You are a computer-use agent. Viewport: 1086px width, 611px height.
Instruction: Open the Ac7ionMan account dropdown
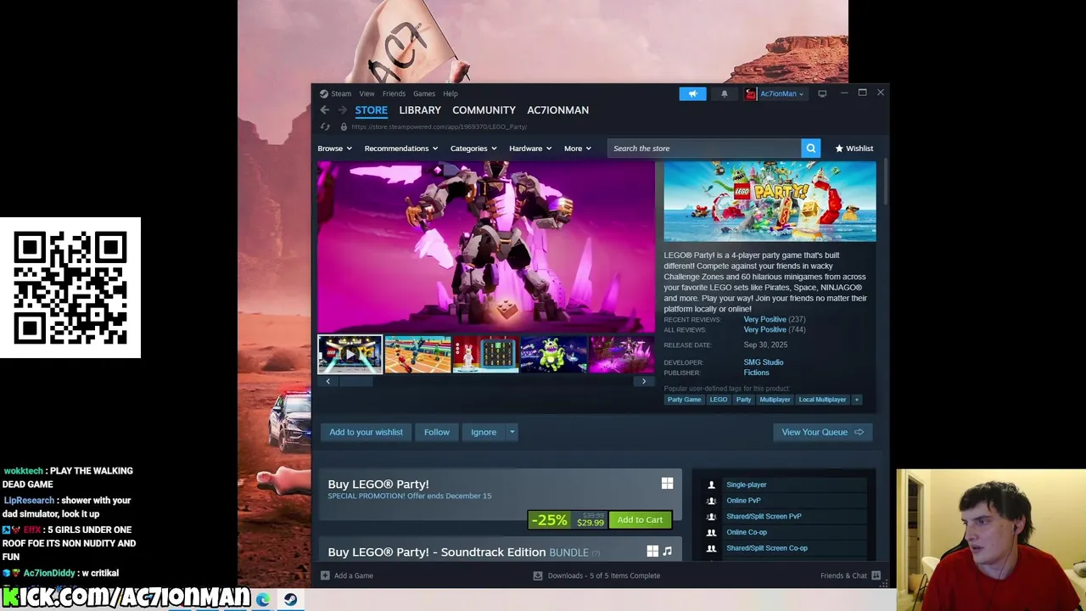[x=781, y=93]
